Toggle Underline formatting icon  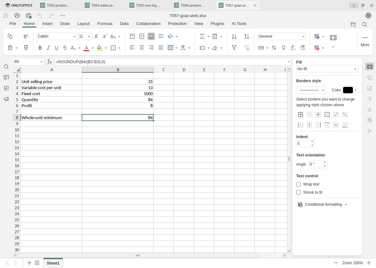[x=57, y=48]
